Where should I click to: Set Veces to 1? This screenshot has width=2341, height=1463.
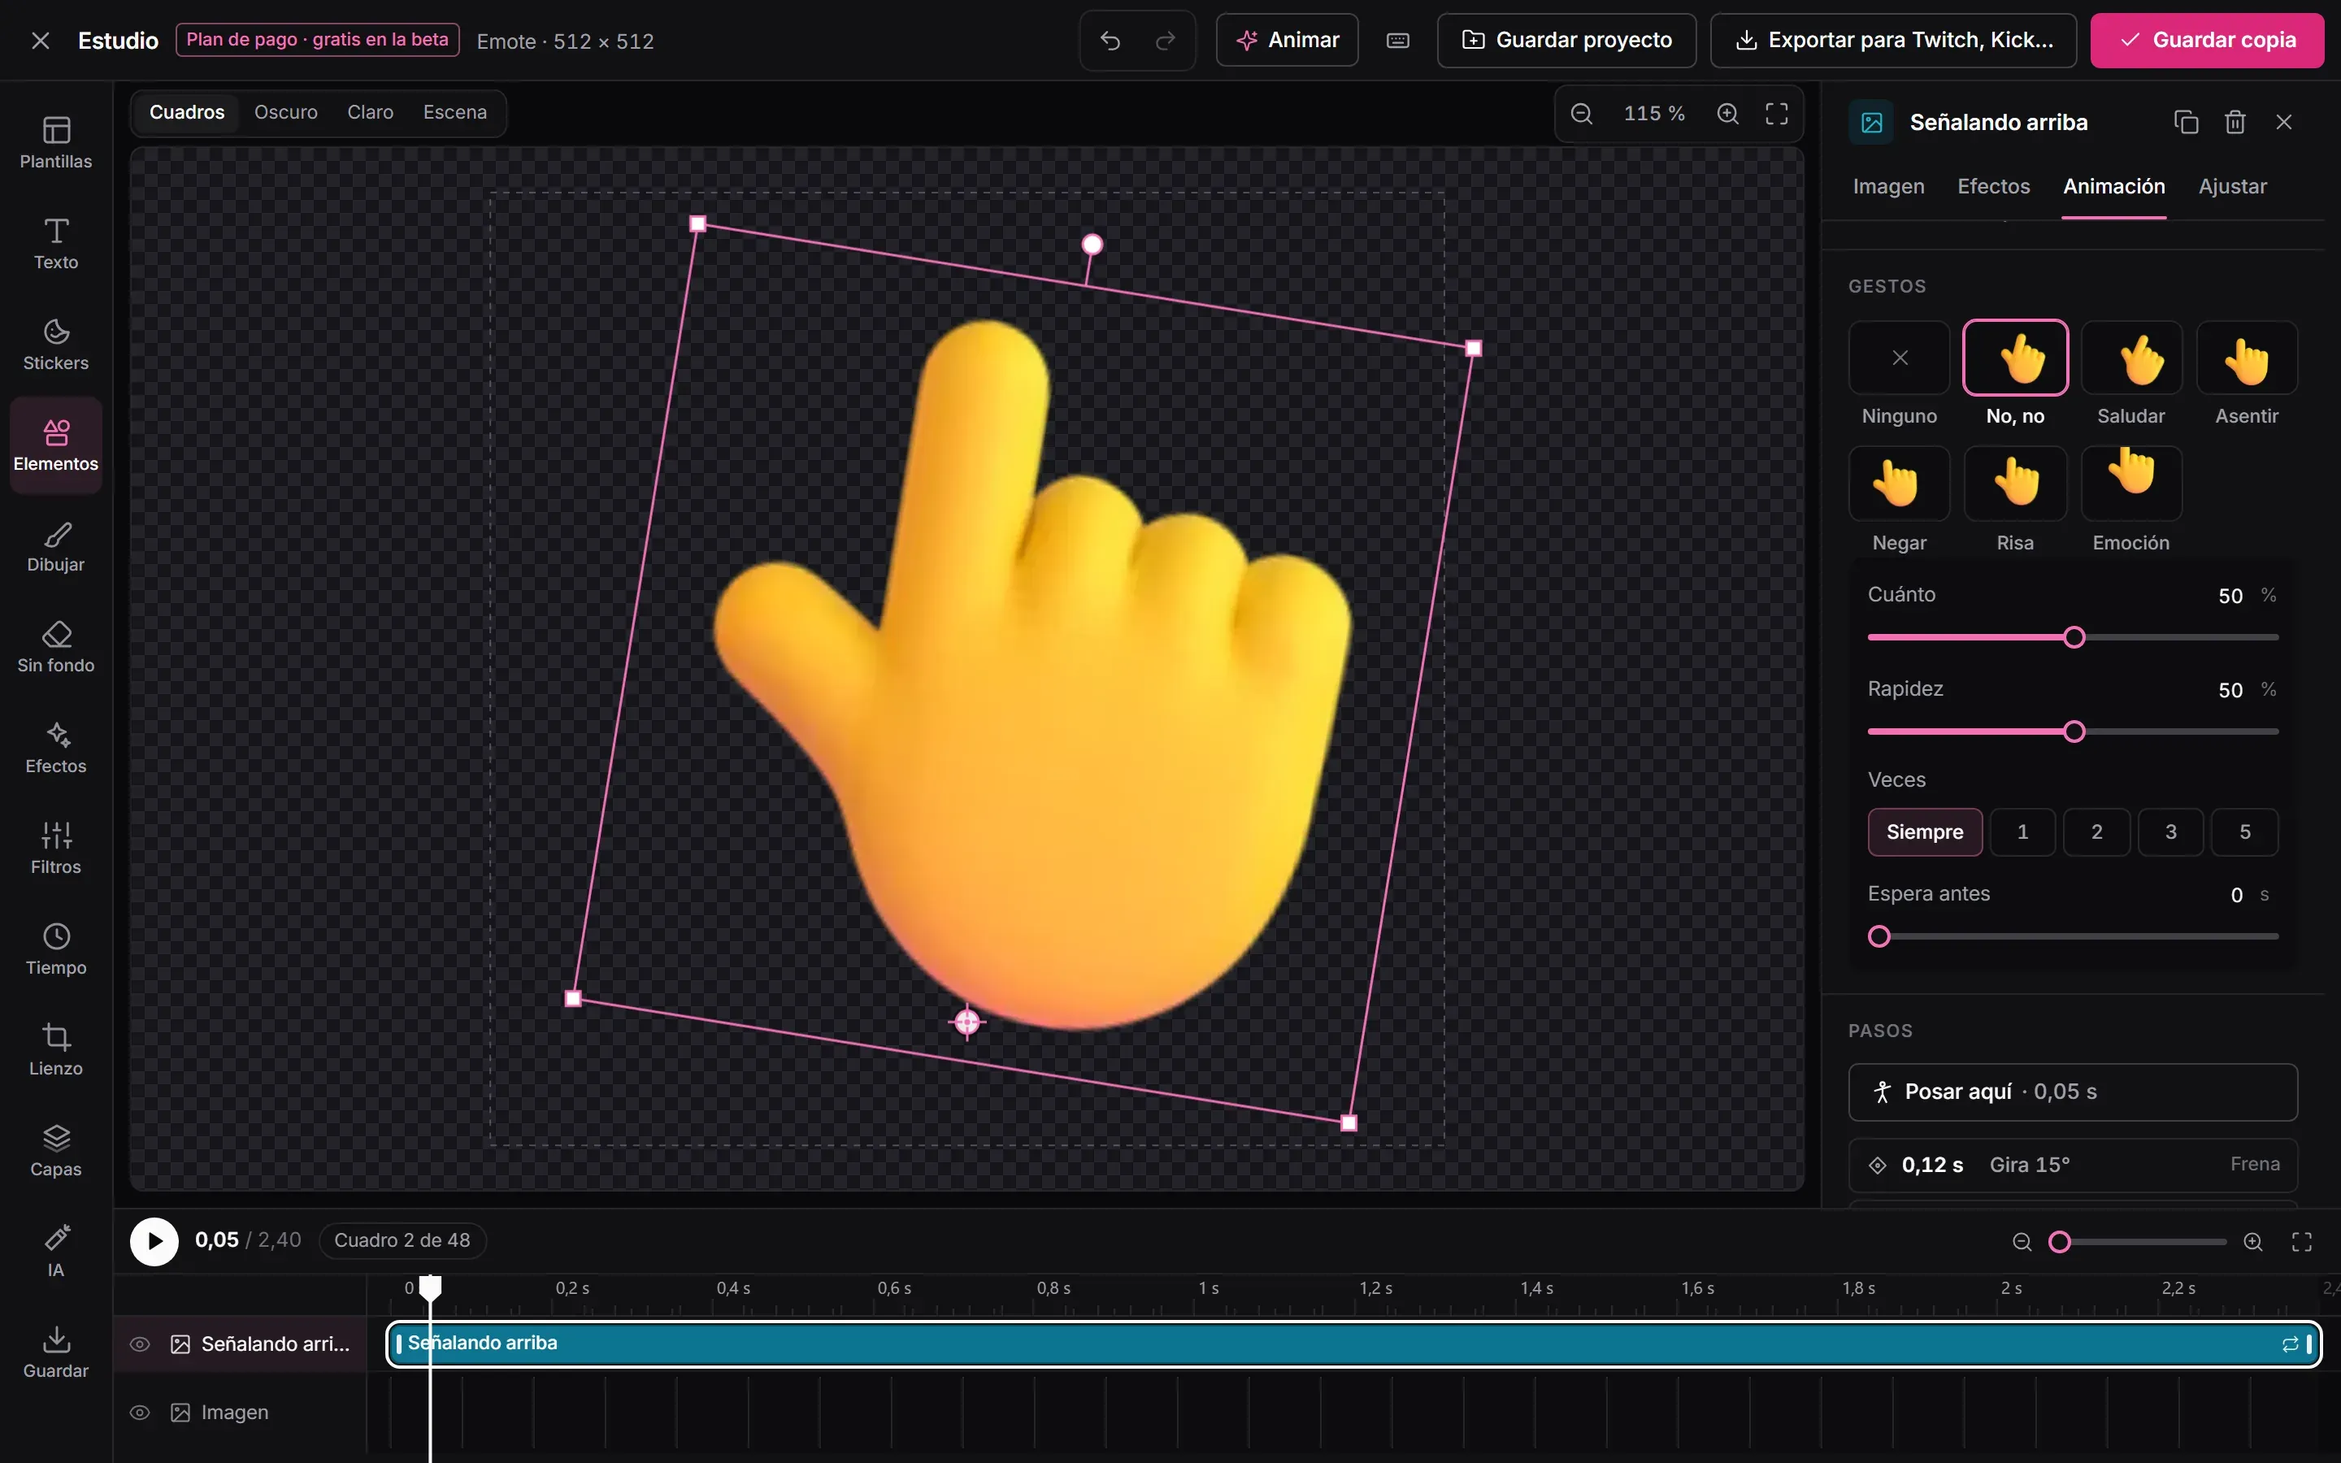point(2022,832)
